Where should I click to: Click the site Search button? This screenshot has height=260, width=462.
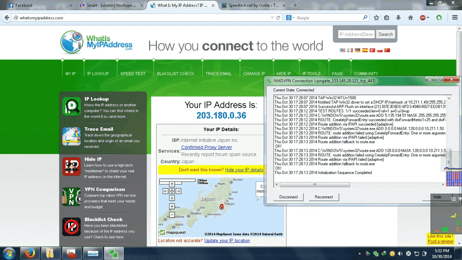click(385, 34)
